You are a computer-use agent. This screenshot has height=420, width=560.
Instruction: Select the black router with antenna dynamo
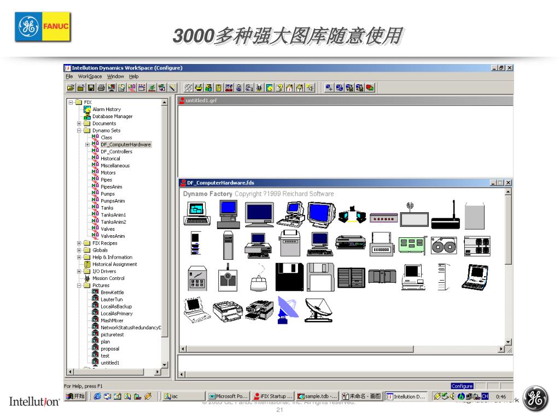pos(446,215)
